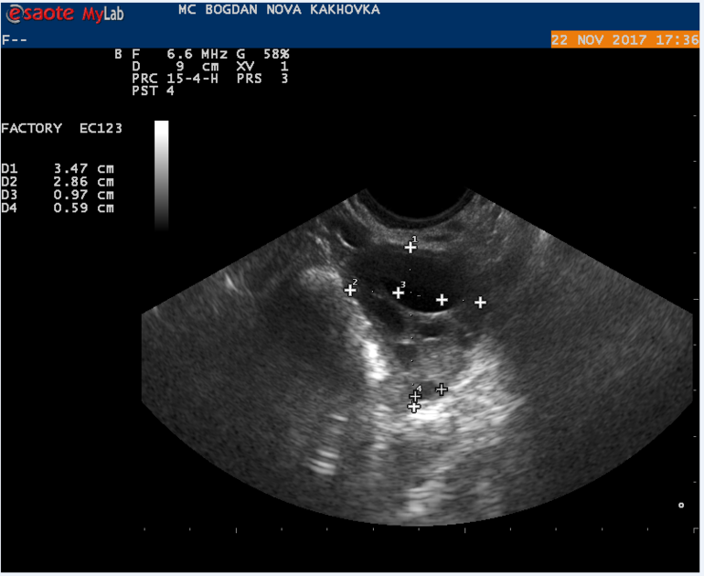
Task: Select the caliper cross labeled 4
Action: point(415,397)
